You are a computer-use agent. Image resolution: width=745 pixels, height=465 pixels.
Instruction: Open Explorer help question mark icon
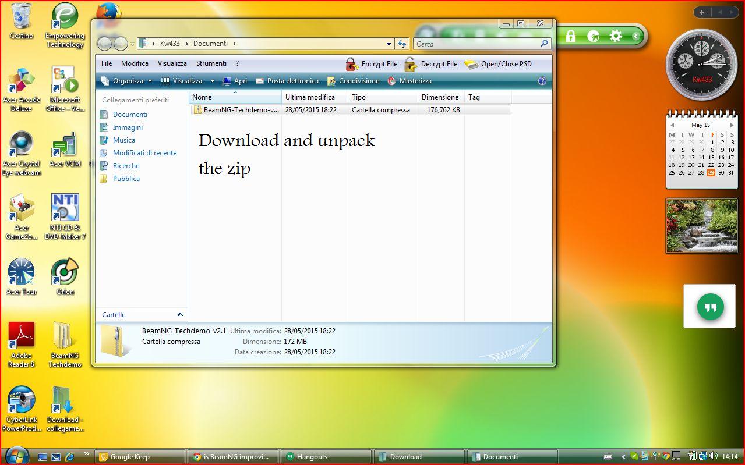point(542,81)
